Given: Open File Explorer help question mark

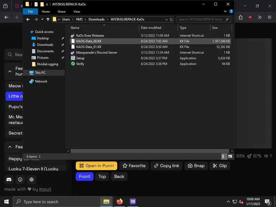Looking at the screenshot, I should click(x=231, y=11).
